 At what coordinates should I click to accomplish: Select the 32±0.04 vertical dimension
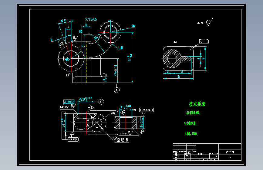(116, 70)
